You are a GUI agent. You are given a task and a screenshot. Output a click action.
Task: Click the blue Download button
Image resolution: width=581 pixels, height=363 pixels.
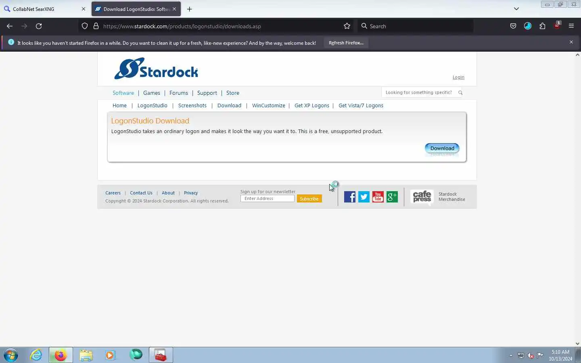[442, 148]
